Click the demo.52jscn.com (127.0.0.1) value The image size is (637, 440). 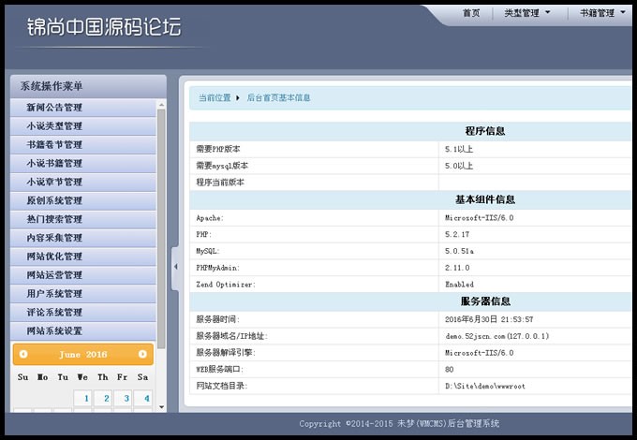click(497, 336)
